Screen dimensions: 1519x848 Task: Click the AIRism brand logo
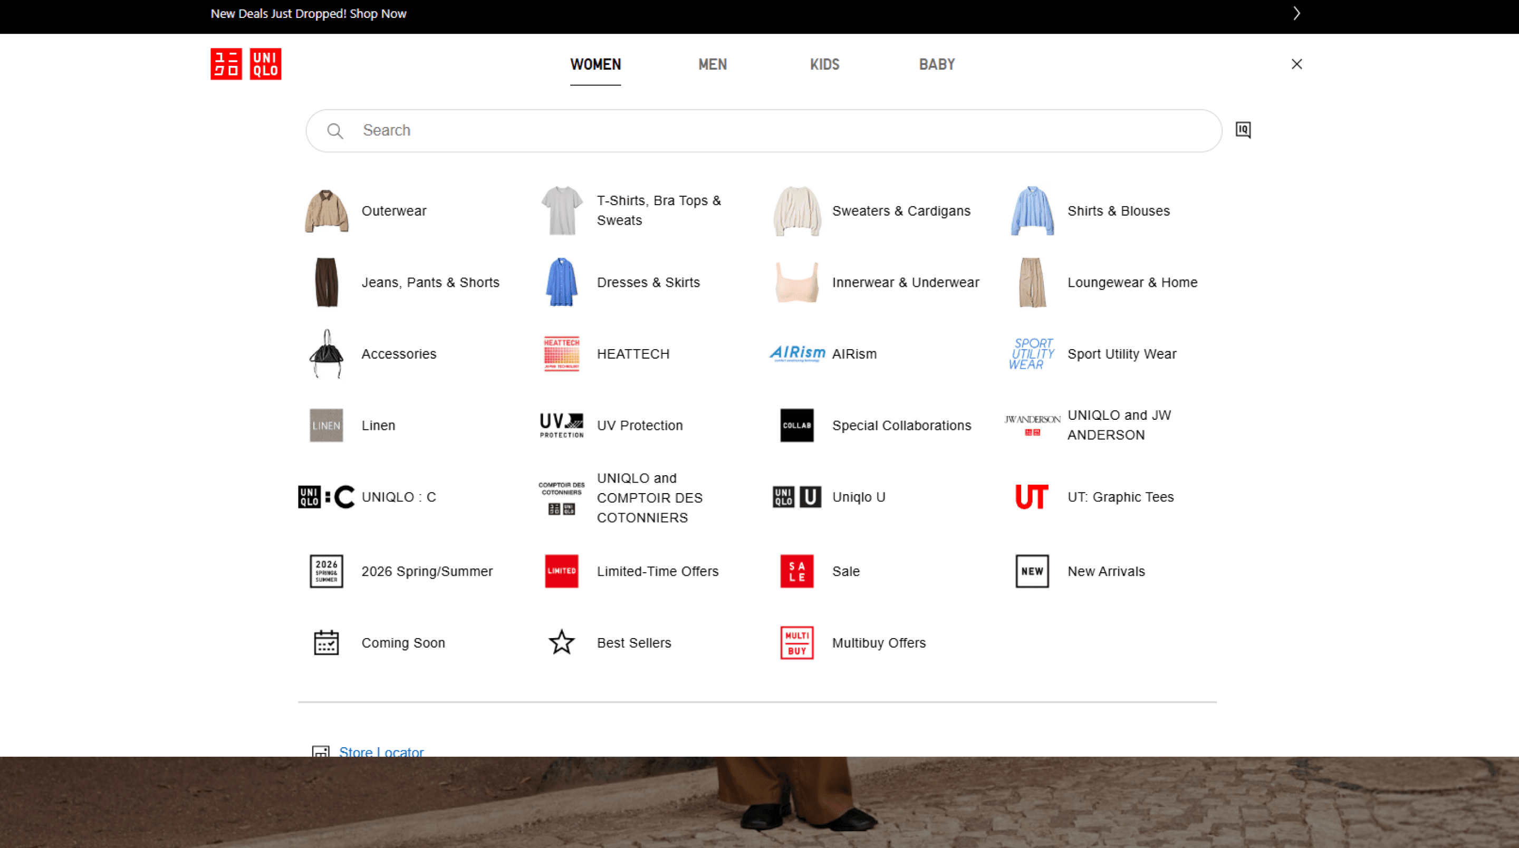(796, 354)
